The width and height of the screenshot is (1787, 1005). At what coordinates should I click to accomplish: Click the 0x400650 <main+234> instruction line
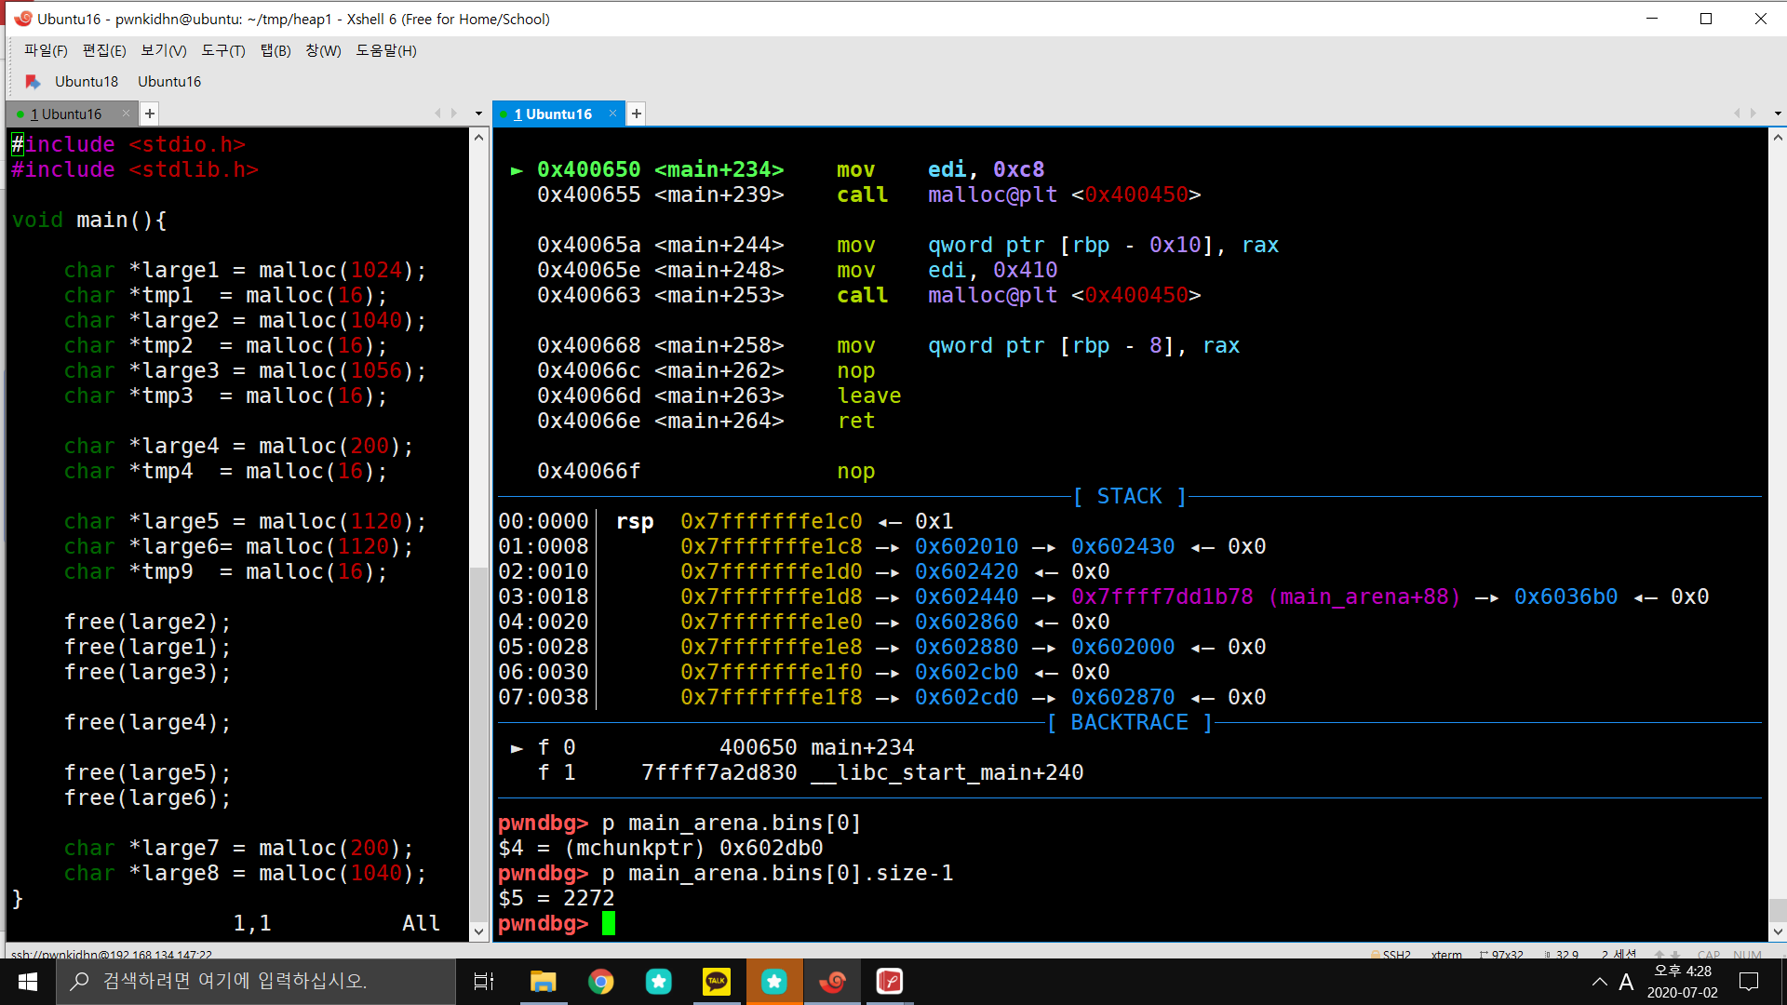pyautogui.click(x=777, y=169)
